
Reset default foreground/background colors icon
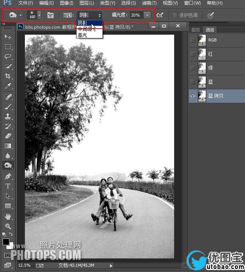(4, 234)
